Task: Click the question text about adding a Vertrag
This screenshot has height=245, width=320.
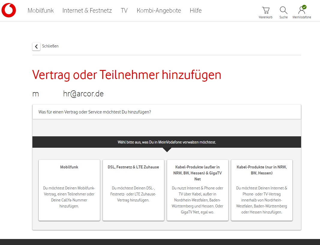Action: pyautogui.click(x=93, y=112)
